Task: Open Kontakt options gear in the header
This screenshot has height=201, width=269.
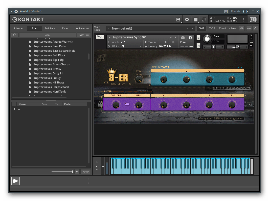Action: (187, 19)
